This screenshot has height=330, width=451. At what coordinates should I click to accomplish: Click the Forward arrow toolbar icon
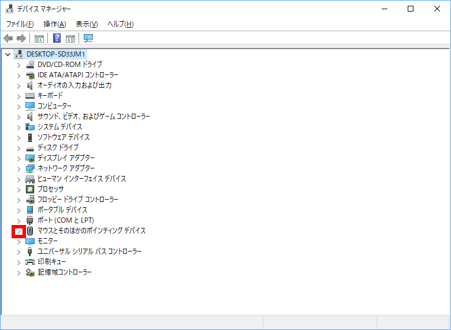point(21,38)
